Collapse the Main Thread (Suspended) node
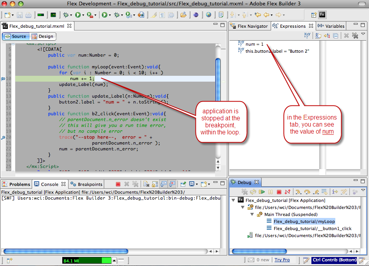 253,214
